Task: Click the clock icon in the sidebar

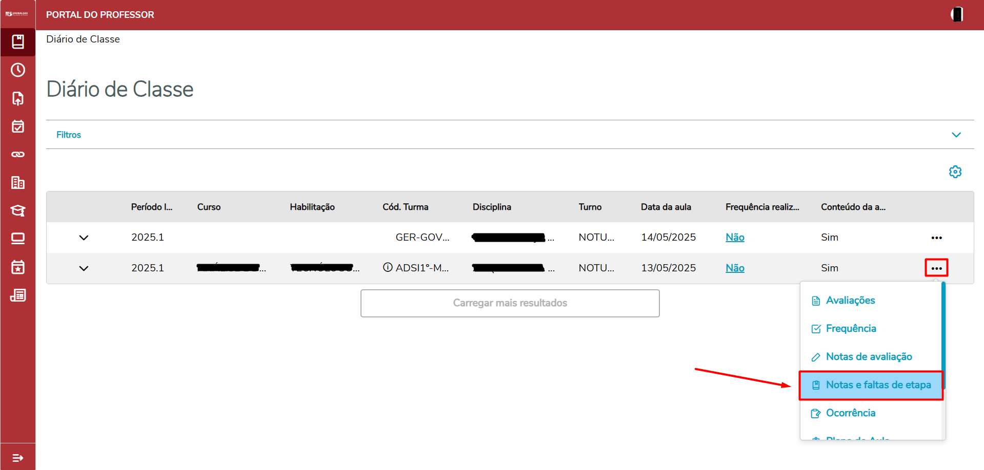Action: point(18,70)
